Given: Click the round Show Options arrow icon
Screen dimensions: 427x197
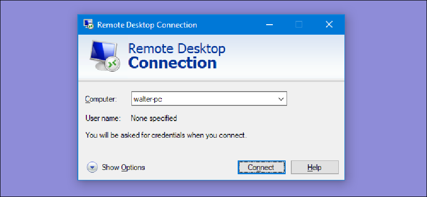Looking at the screenshot, I should coord(92,167).
